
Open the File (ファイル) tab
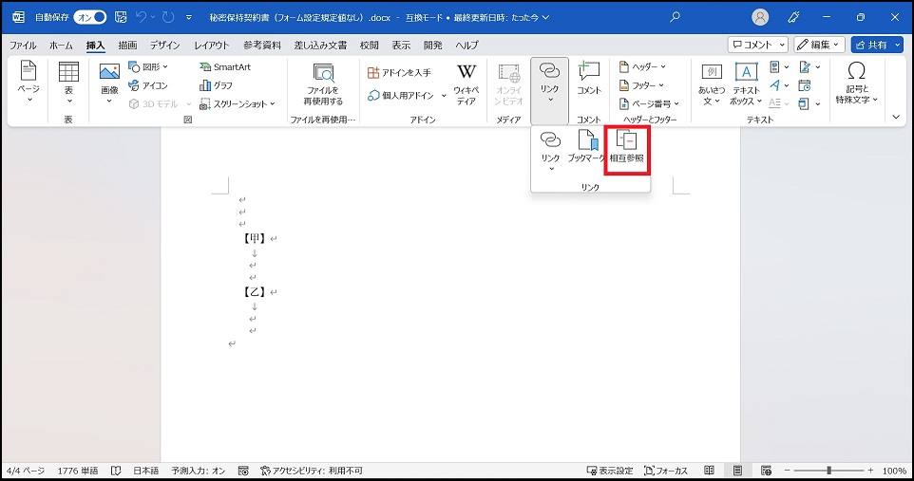[x=23, y=45]
